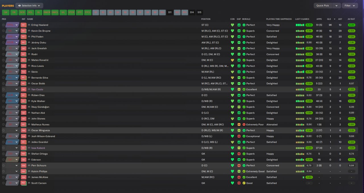
Task: Toggle the picked checkbox for Scott Carson
Action: click(x=3, y=183)
